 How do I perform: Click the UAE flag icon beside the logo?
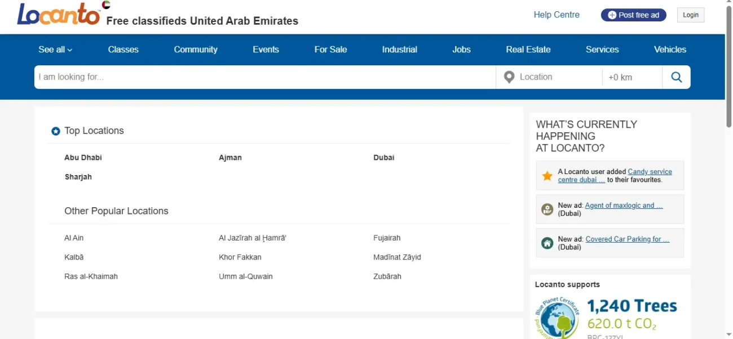105,4
